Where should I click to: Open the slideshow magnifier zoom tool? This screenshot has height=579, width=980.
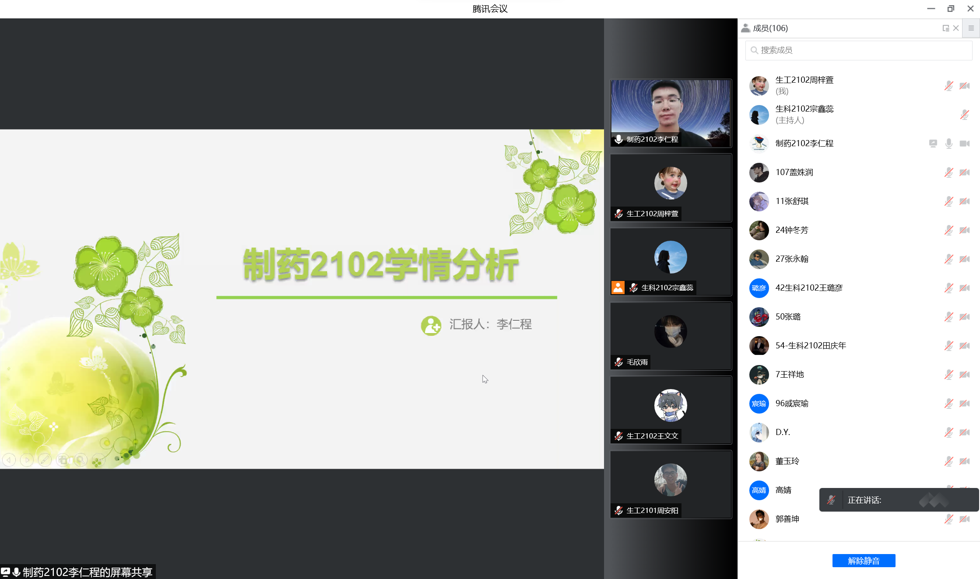[81, 460]
